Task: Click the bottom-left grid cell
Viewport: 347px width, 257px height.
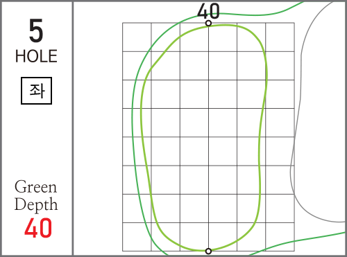Action: (137, 237)
